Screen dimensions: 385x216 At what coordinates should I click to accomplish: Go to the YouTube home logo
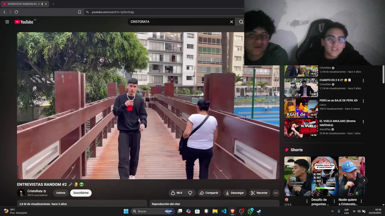click(x=24, y=22)
